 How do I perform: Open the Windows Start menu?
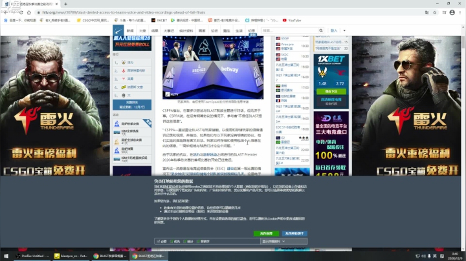coord(6,256)
